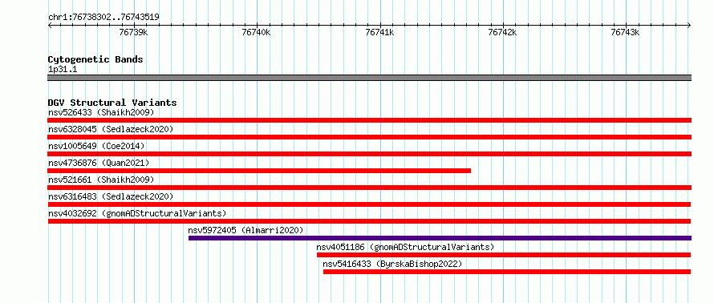Click nsv4736876 (Quan2021) label
714x303 pixels.
99,163
